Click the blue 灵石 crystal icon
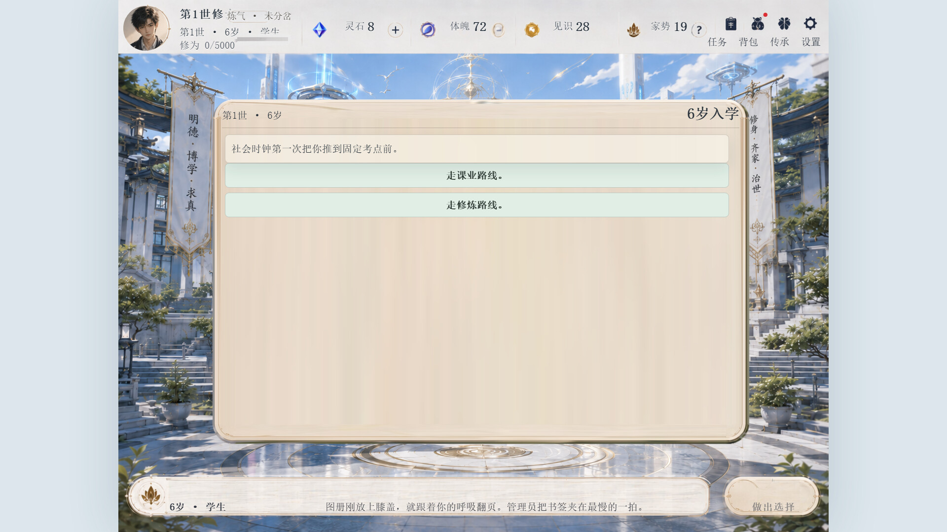Viewport: 947px width, 532px height. [320, 30]
